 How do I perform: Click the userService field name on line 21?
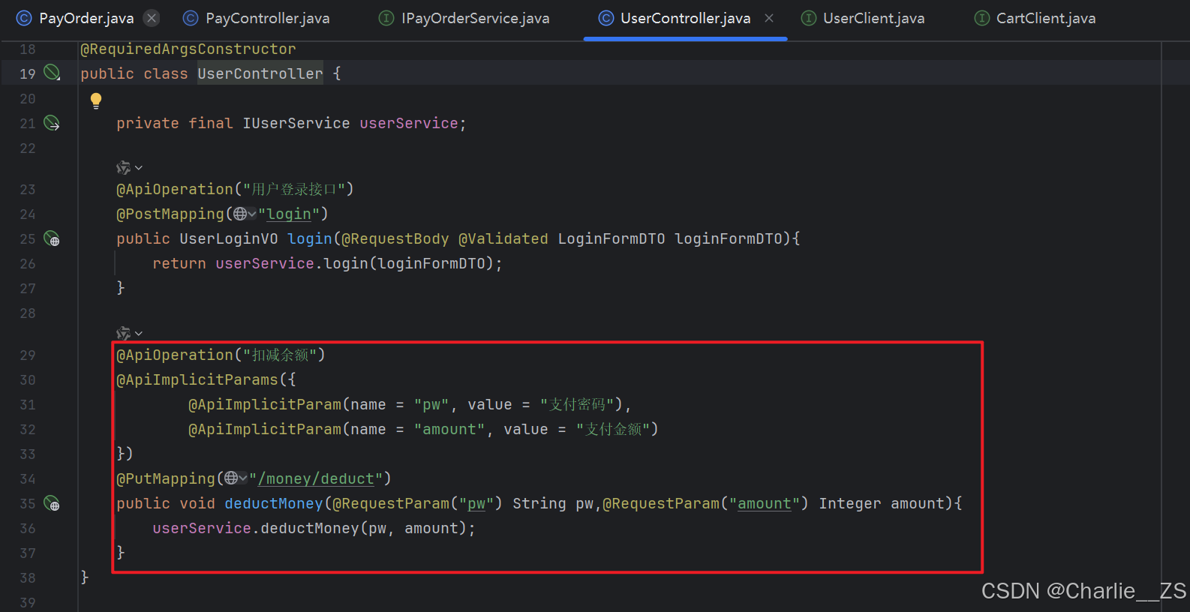tap(409, 123)
